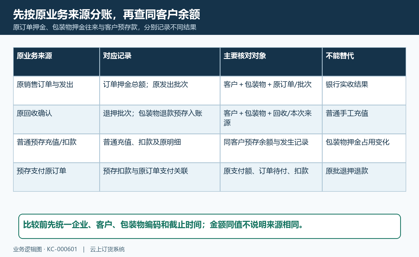Select the cell 同客户预存余额与发生记录
Viewport: 419px width, 257px height.
pos(271,148)
